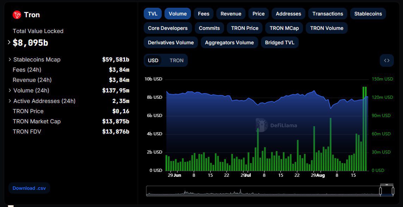Show Commits on the chart
Image resolution: width=403 pixels, height=207 pixels.
209,28
